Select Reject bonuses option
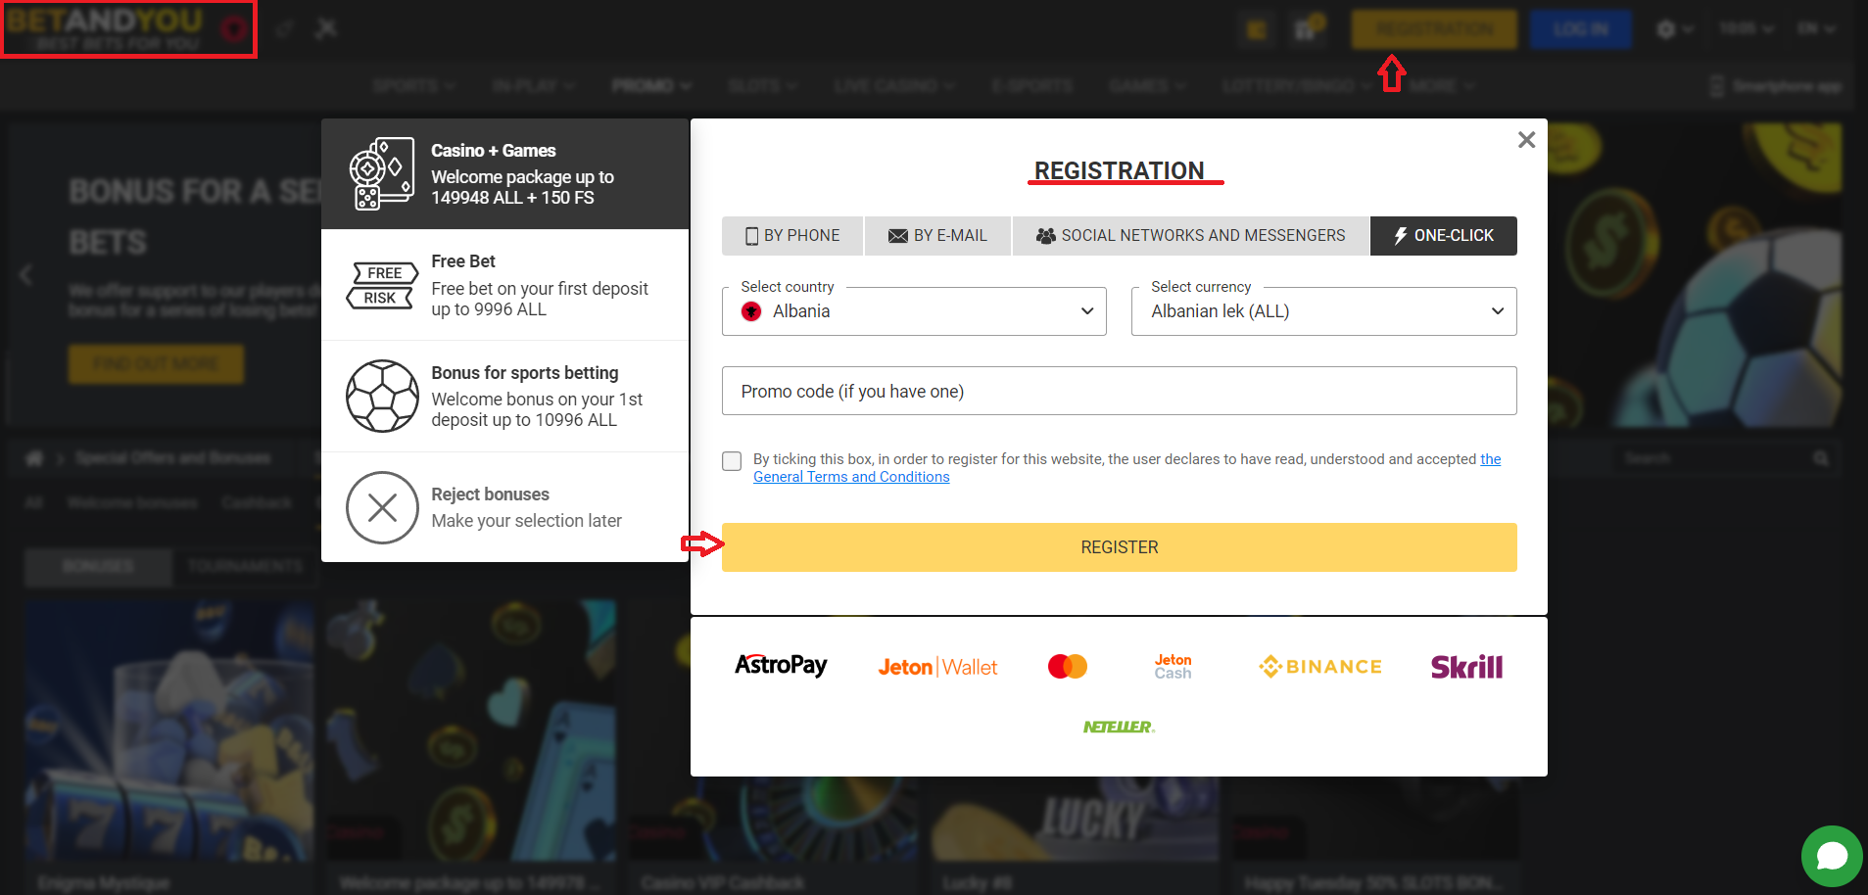This screenshot has width=1868, height=895. (504, 507)
